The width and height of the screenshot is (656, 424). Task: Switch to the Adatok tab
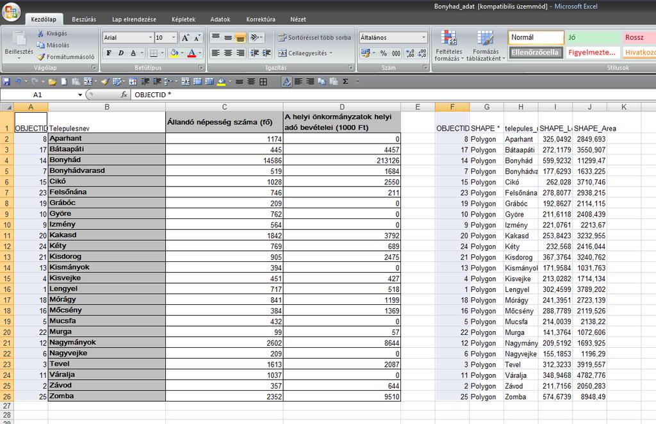(x=220, y=19)
